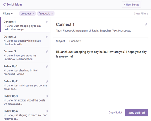Click the link icon on Connect 3 row
Screen dimensions: 151x121
(x=47, y=52)
